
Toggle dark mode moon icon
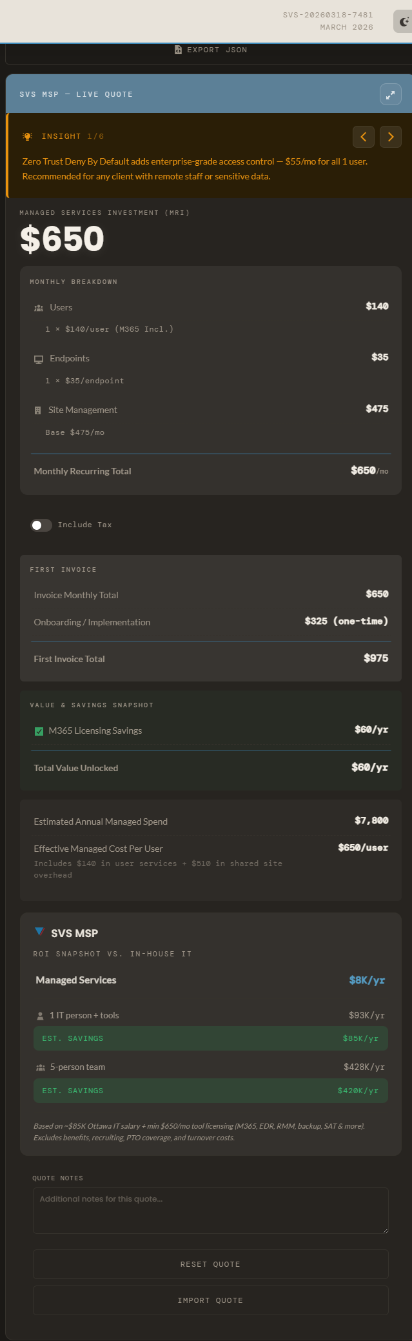click(404, 22)
